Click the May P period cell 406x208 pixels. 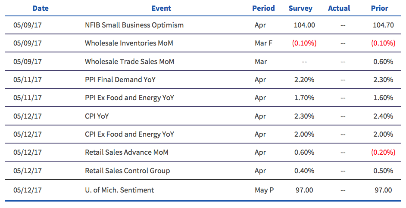264,190
